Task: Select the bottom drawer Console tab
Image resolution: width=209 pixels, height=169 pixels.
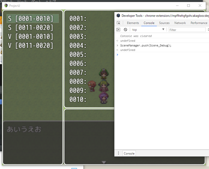Action: pyautogui.click(x=129, y=153)
